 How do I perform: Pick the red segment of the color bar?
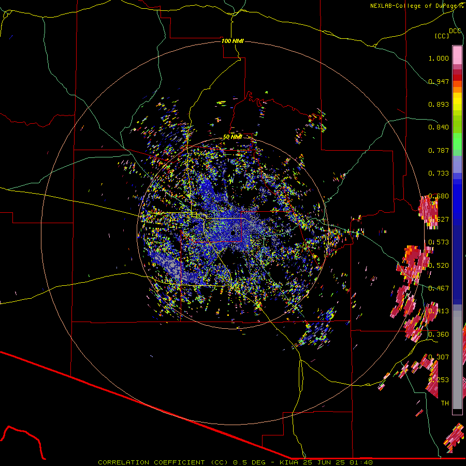(x=457, y=77)
